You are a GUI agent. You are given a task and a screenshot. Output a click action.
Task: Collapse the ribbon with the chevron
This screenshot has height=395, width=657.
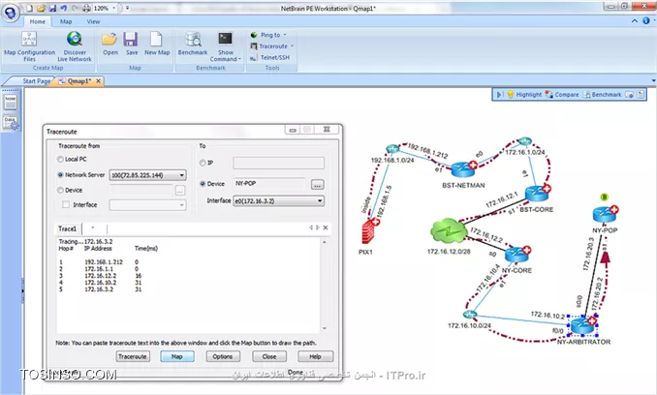[635, 20]
